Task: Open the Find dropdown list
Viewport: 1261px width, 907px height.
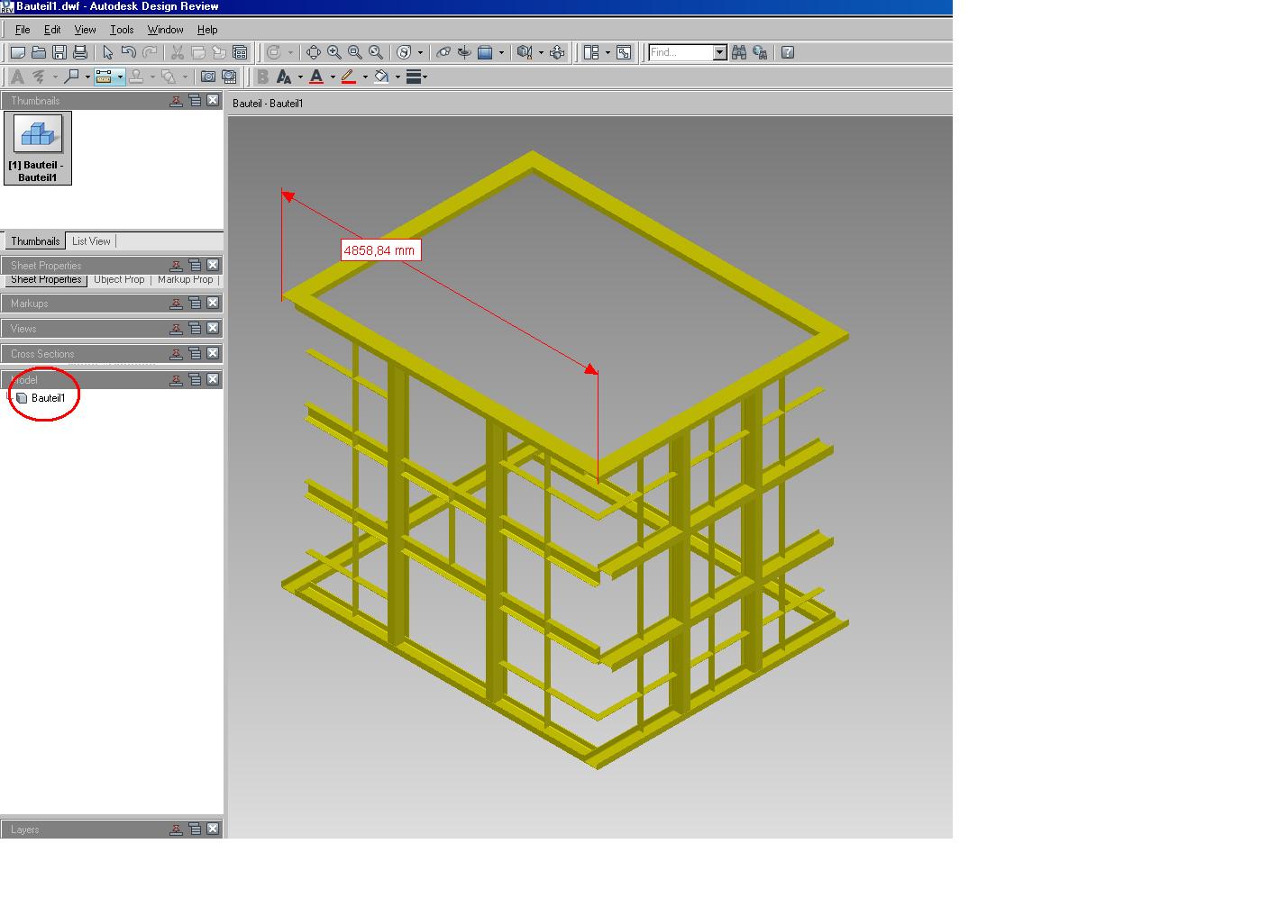Action: tap(720, 51)
